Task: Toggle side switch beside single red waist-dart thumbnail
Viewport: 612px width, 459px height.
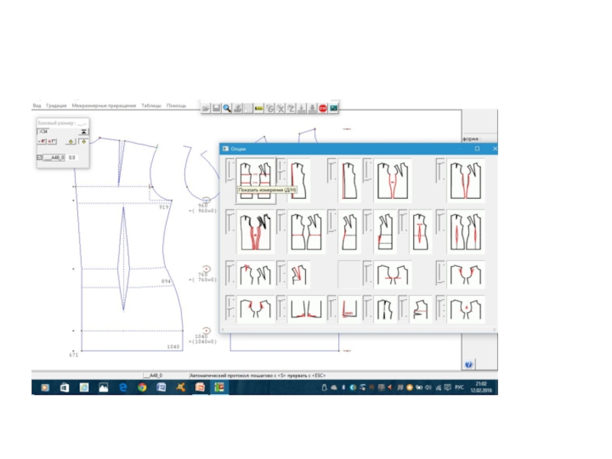Action: [x=404, y=221]
